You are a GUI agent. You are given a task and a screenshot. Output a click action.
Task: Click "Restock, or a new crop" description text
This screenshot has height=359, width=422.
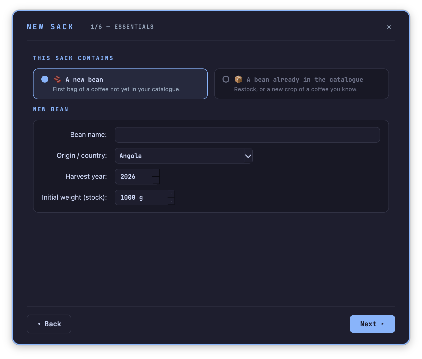pos(296,89)
